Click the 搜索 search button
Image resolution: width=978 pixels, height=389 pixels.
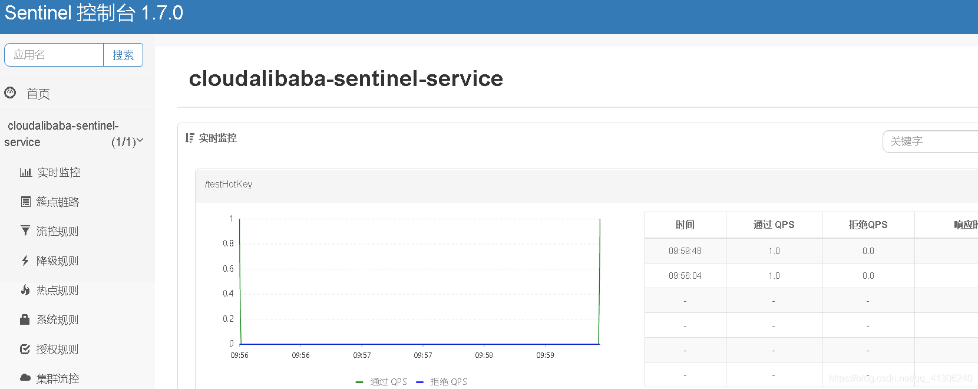(123, 55)
